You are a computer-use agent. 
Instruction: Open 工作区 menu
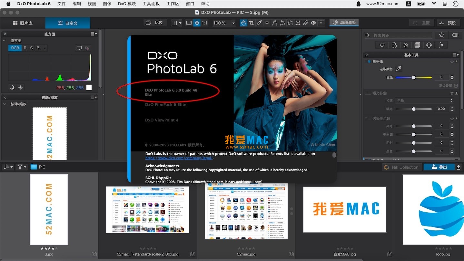point(173,4)
